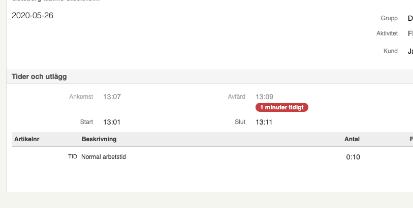Click the date 2020-05-26
The height and width of the screenshot is (208, 413).
tap(33, 16)
